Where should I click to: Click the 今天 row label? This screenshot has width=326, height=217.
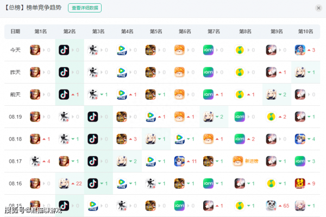tap(15, 50)
